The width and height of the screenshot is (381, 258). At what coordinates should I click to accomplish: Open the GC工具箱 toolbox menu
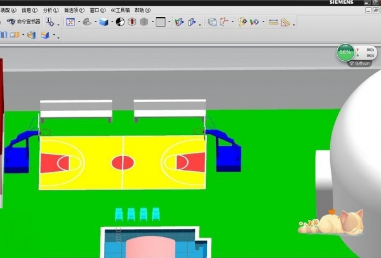(x=120, y=11)
